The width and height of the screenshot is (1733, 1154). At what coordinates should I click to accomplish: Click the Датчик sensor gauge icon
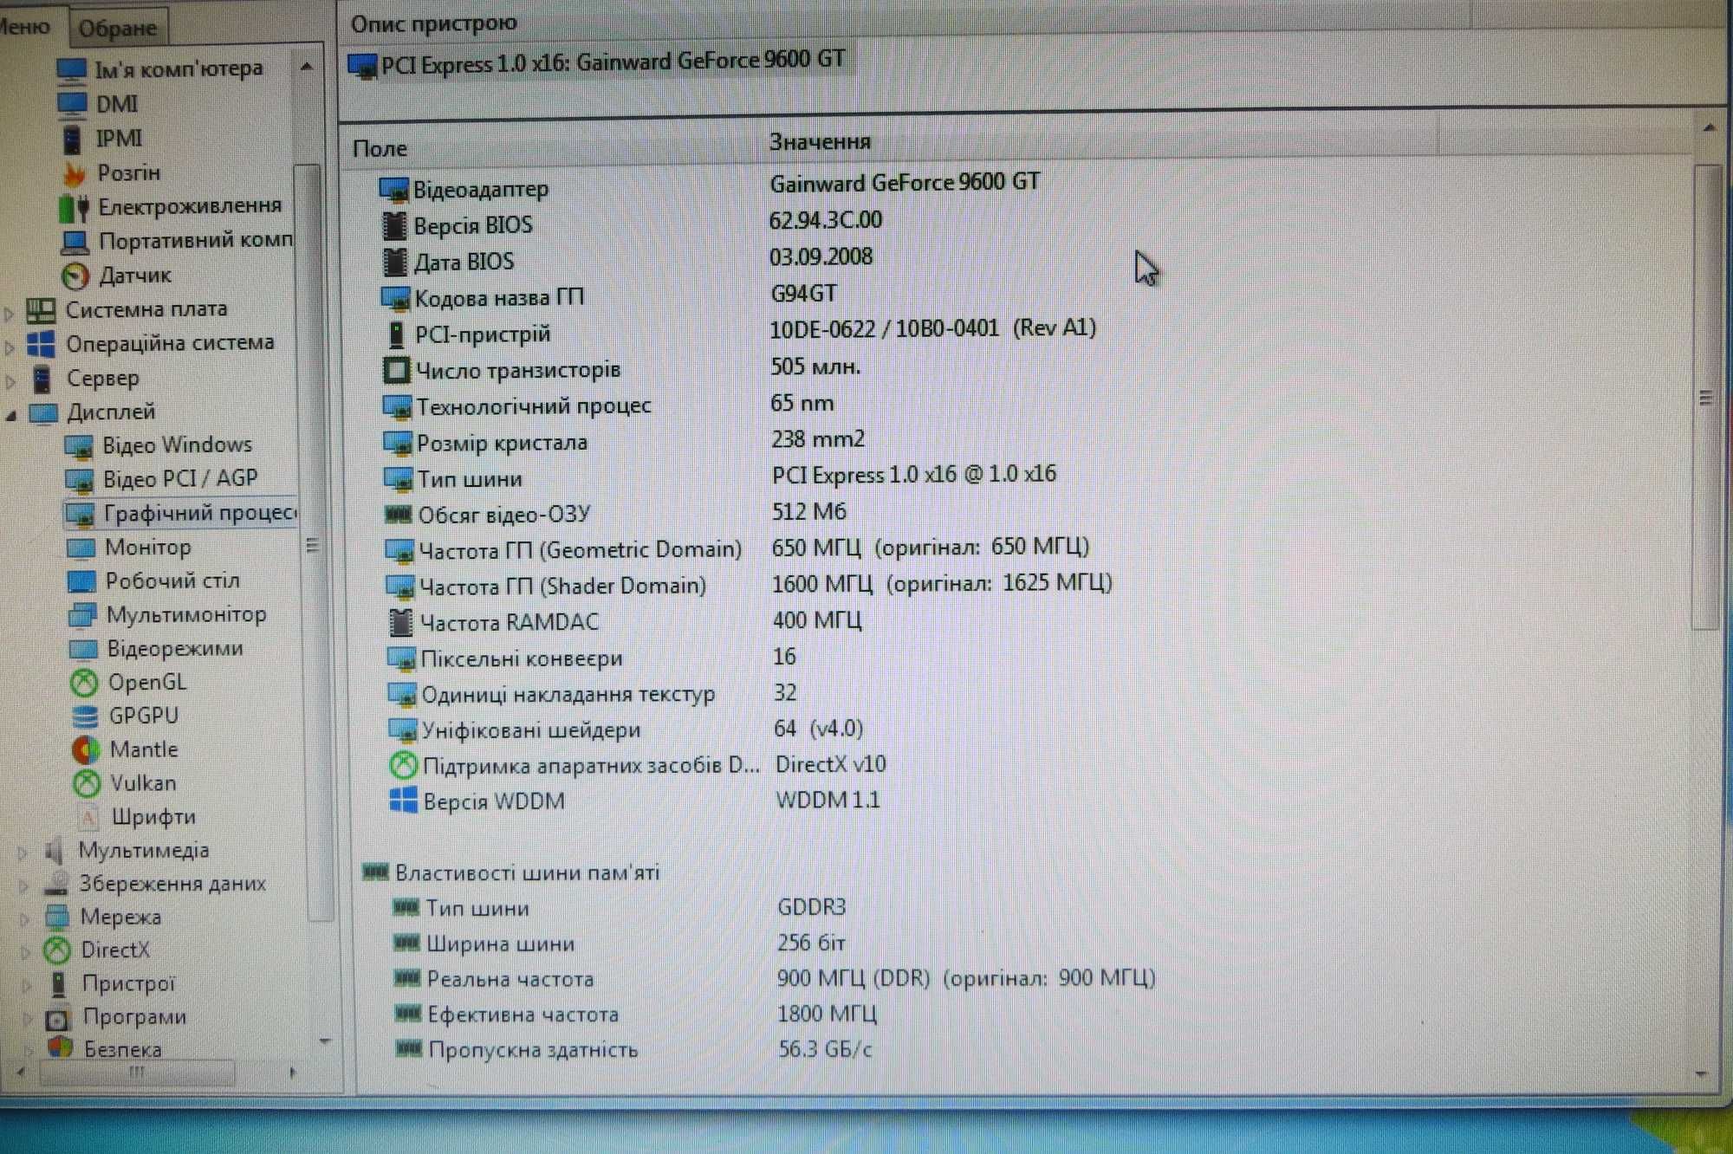tap(76, 276)
